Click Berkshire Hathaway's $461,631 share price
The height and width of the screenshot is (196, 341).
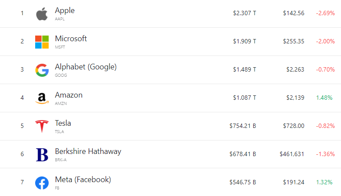click(292, 154)
